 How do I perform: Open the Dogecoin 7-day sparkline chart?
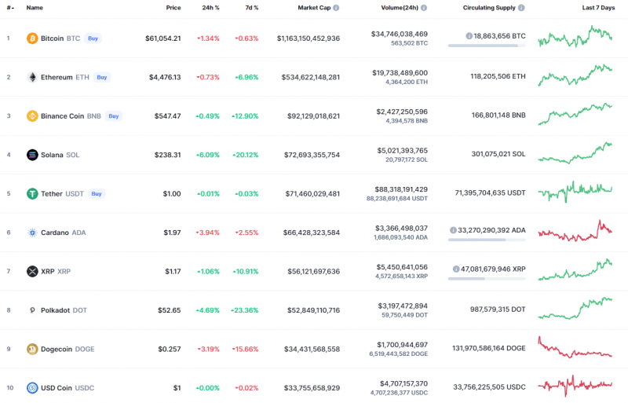coord(575,348)
